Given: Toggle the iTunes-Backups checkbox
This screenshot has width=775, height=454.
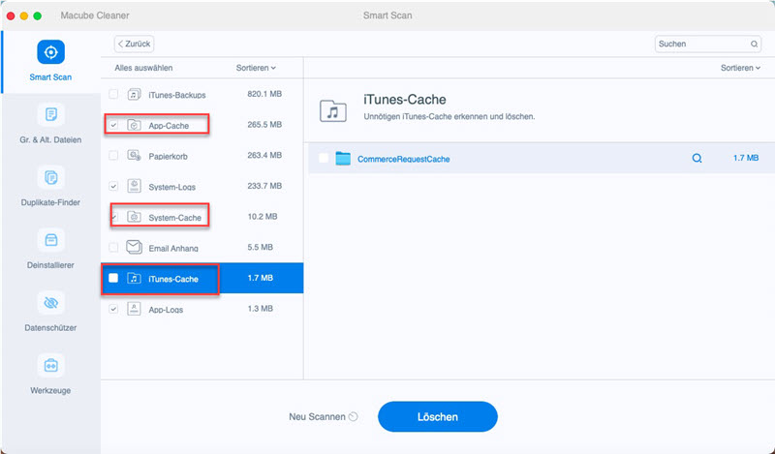Looking at the screenshot, I should [x=113, y=94].
